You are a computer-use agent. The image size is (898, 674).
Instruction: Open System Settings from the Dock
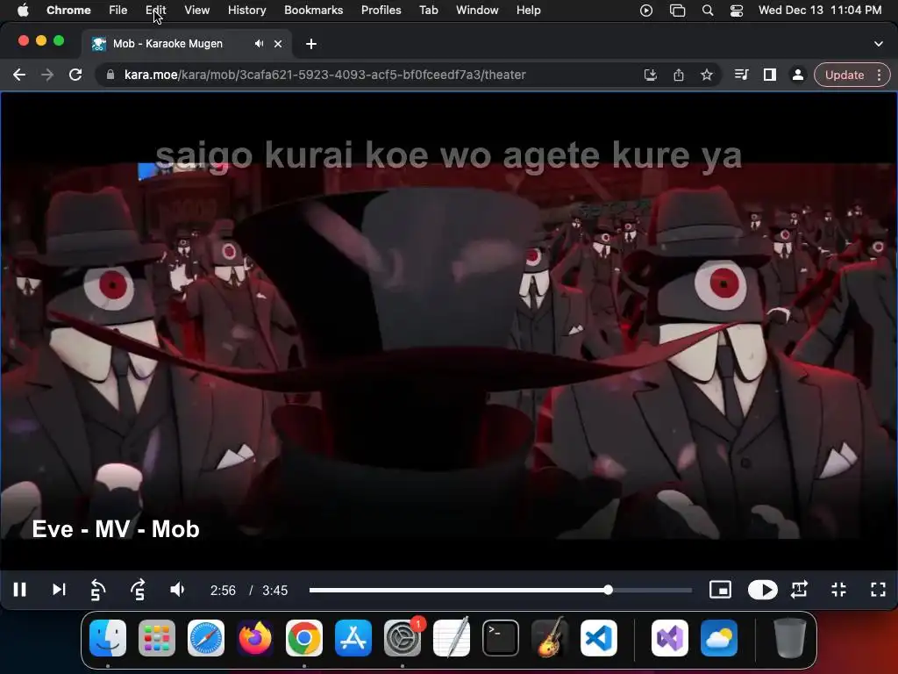pyautogui.click(x=402, y=638)
